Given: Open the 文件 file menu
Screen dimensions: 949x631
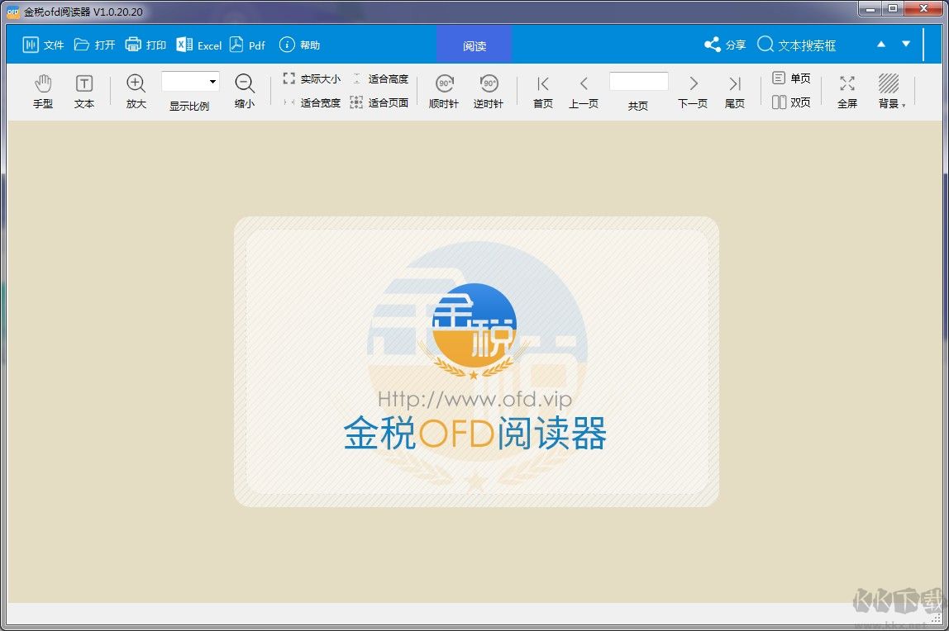Looking at the screenshot, I should coord(42,45).
